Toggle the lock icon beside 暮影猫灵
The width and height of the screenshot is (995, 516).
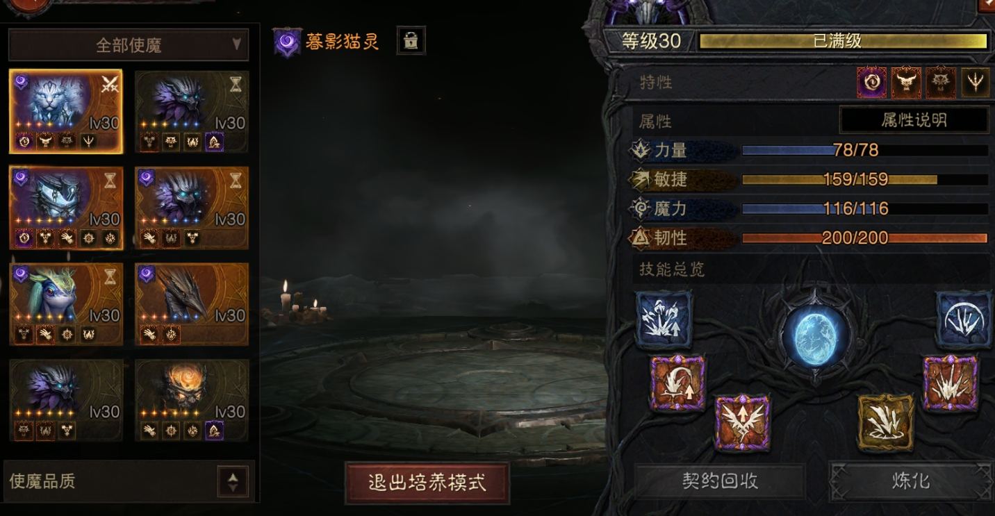(411, 41)
